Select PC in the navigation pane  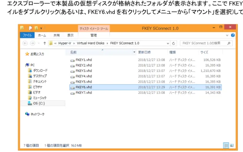pyautogui.click(x=32, y=65)
